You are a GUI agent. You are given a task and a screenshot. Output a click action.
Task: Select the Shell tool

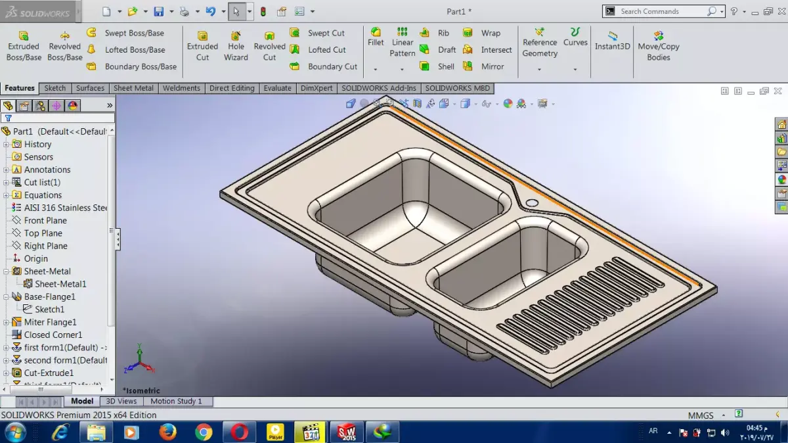click(437, 66)
